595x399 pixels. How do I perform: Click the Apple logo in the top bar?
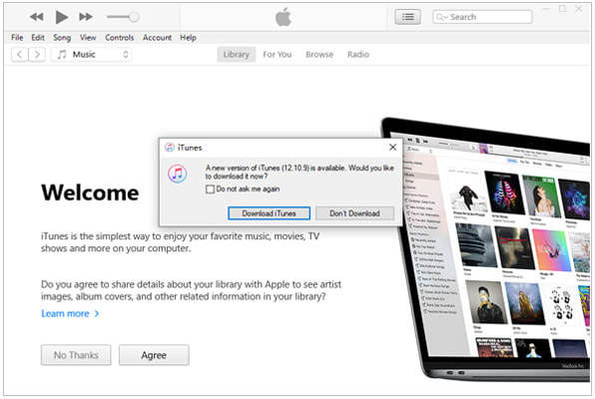pos(284,17)
